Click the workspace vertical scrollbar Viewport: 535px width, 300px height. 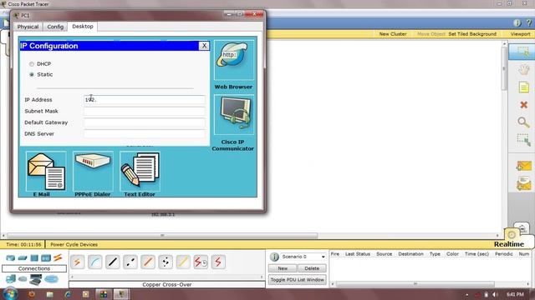click(x=504, y=68)
